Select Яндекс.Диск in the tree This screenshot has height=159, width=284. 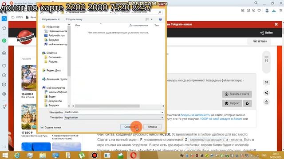pos(53,70)
